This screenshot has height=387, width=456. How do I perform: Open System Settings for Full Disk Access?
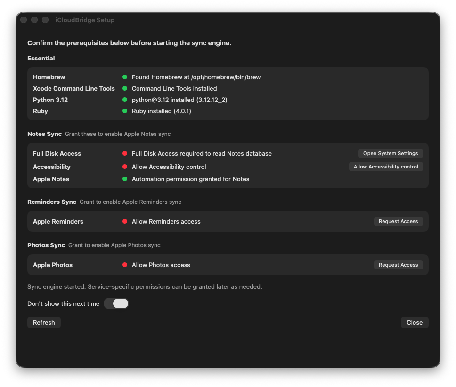[x=390, y=153]
